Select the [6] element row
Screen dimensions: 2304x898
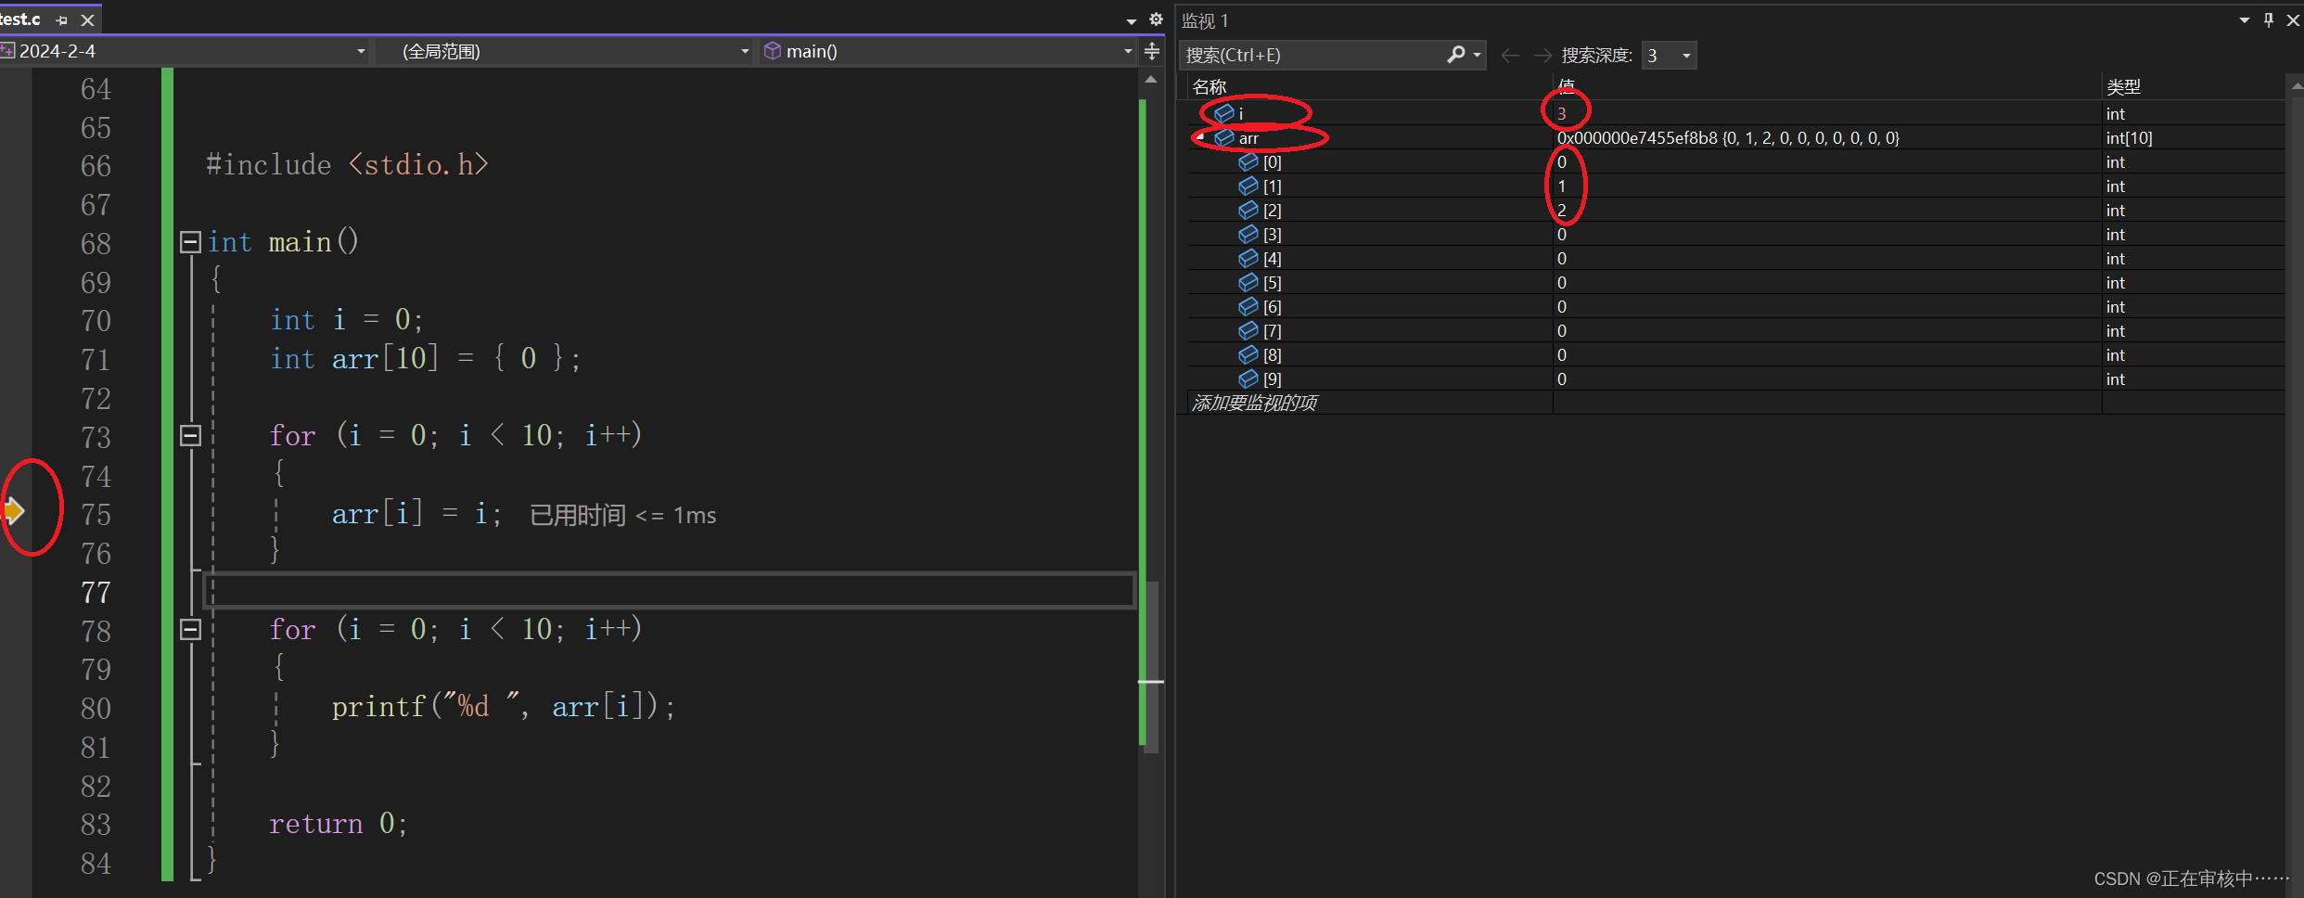(x=1736, y=306)
